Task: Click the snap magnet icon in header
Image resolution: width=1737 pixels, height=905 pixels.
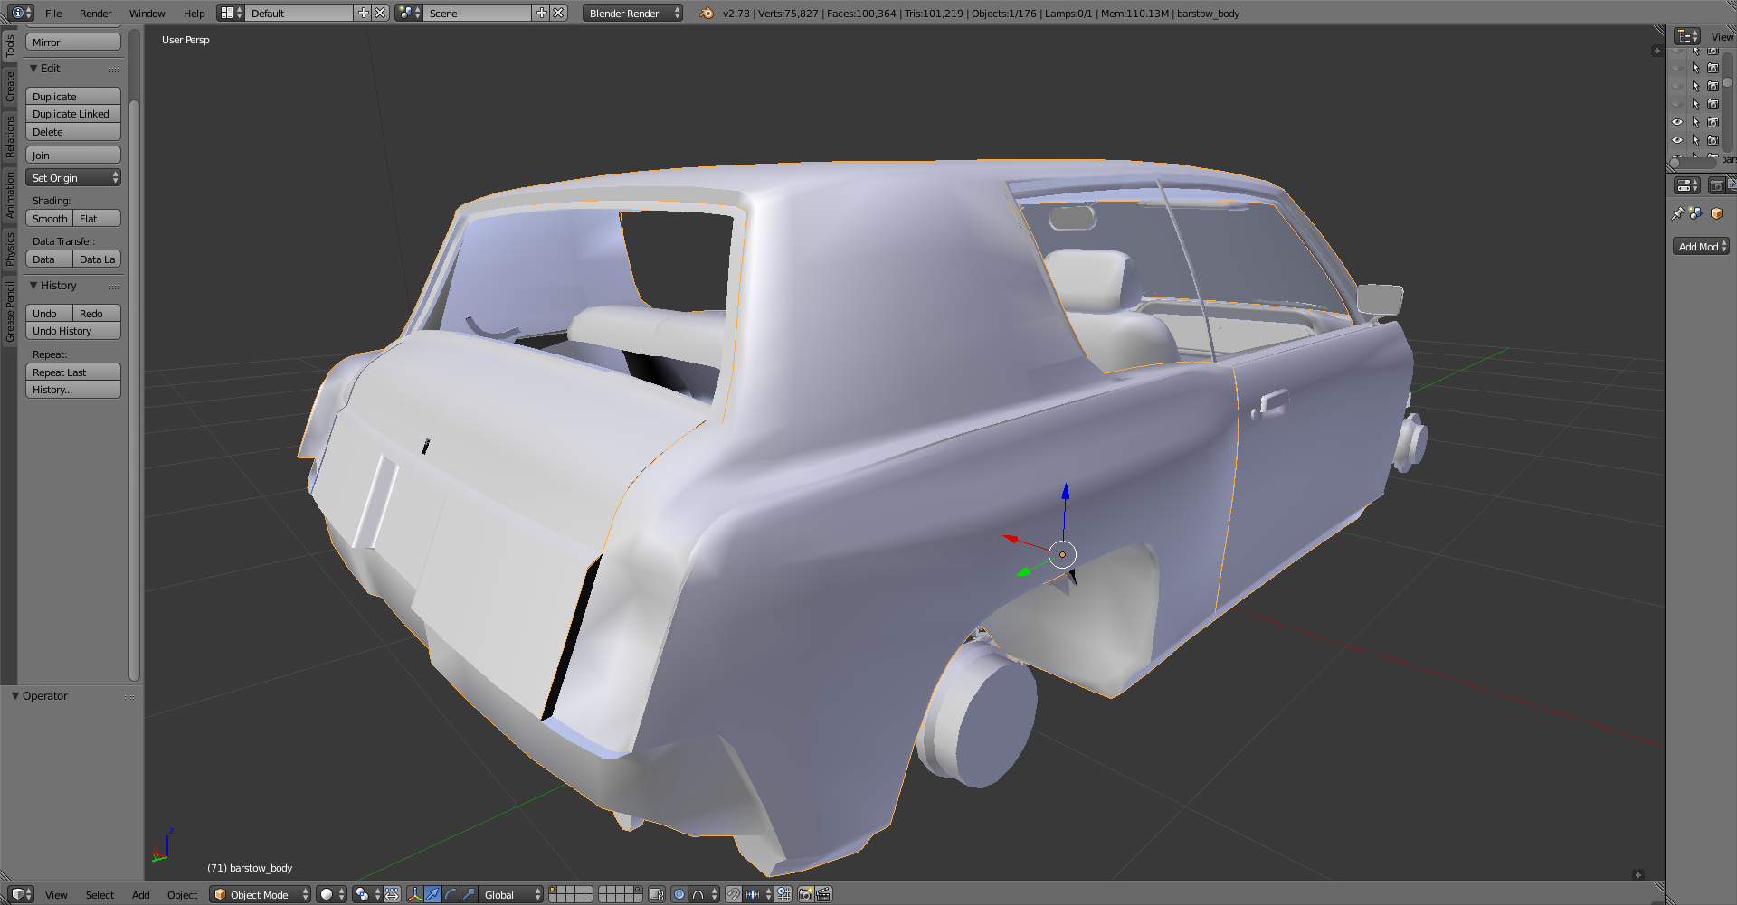Action: tap(734, 894)
